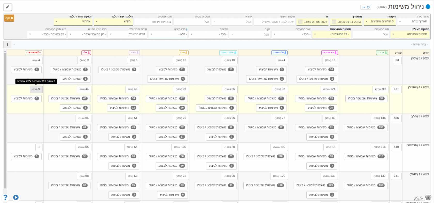Open calendar picker in מתאריך field

(334, 22)
